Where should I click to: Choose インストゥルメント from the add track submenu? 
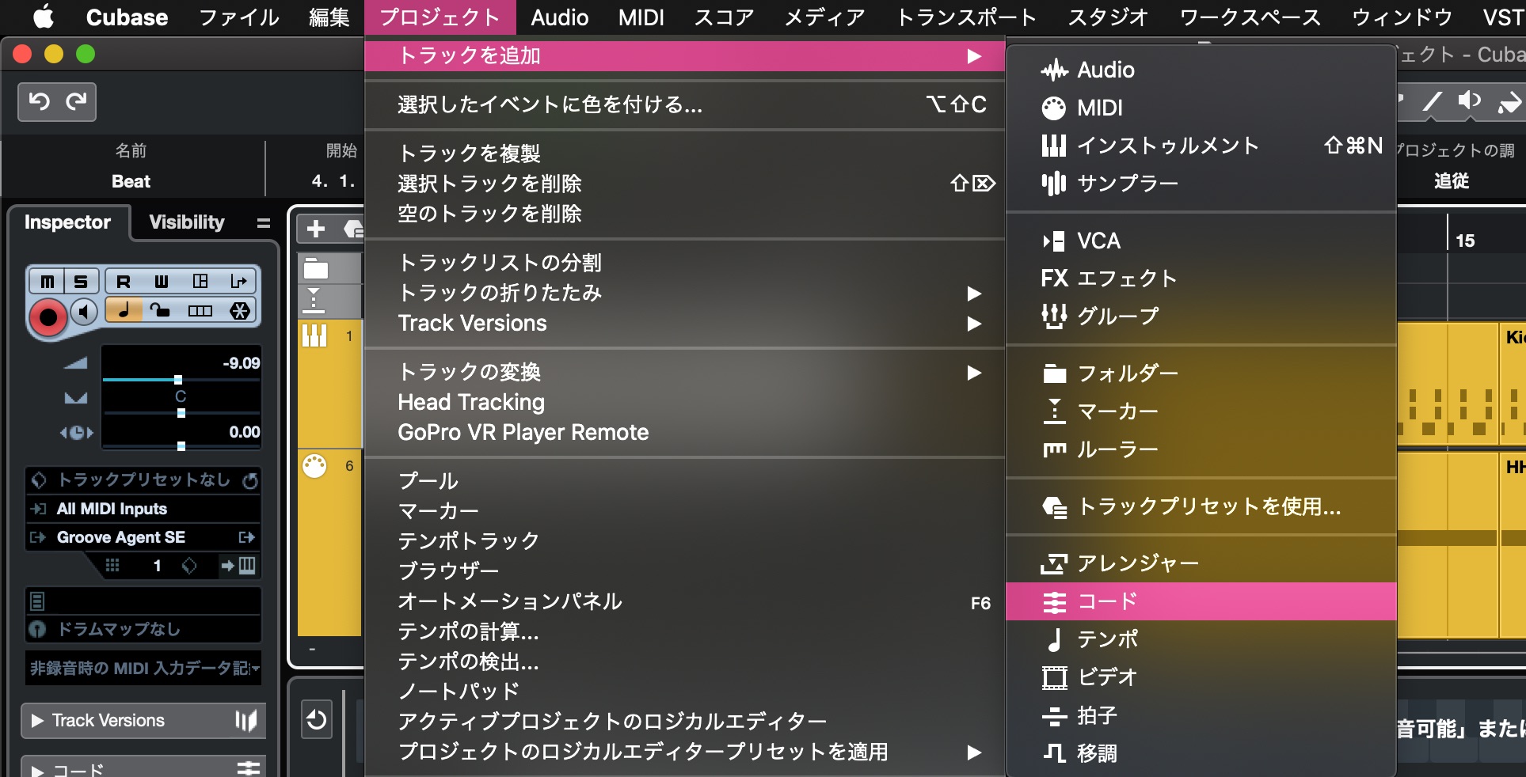(1201, 146)
